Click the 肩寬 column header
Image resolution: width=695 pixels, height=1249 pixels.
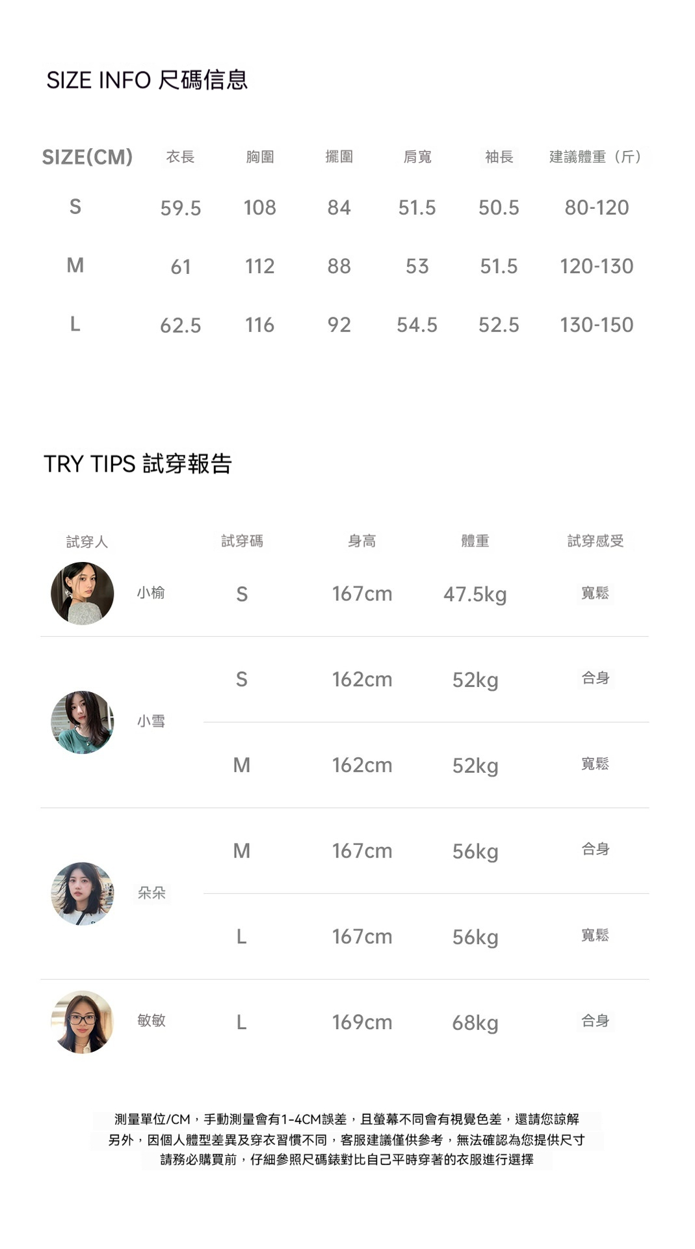click(417, 157)
